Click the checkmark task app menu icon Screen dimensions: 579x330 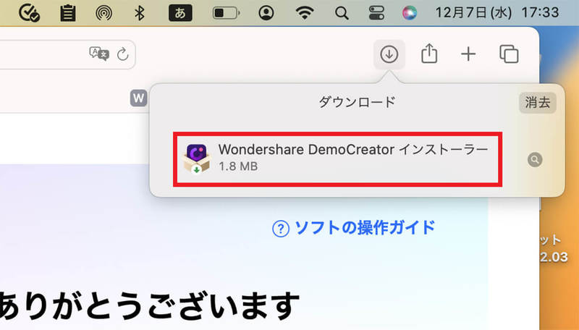tap(29, 13)
